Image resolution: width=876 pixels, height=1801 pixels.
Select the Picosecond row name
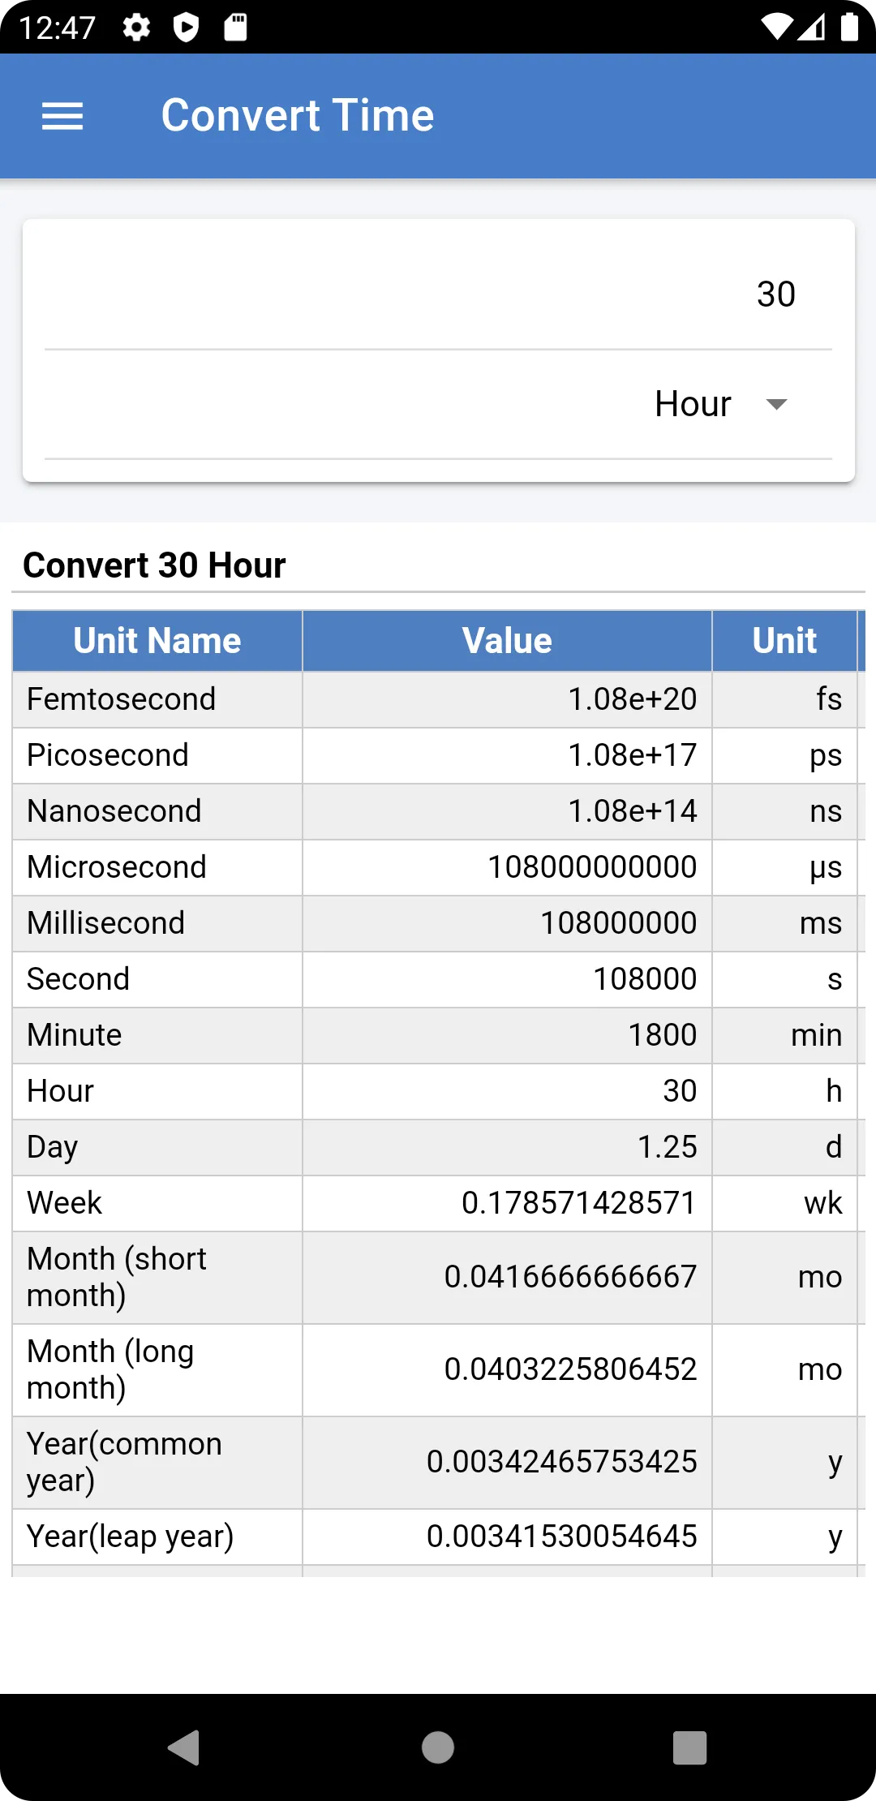(x=108, y=755)
